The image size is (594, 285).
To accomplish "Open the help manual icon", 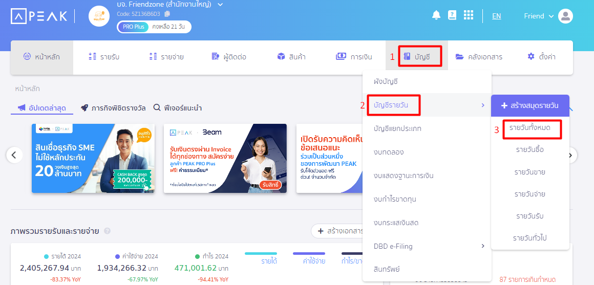I will coord(452,15).
